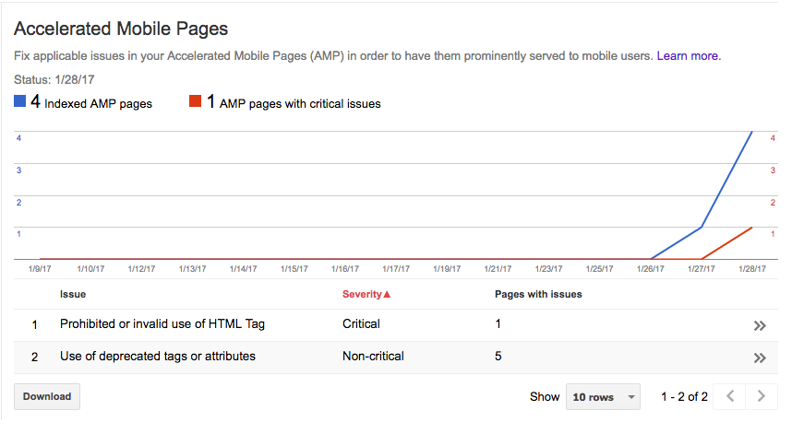792x434 pixels.
Task: Click the 1/26/17 date label on chart
Action: click(x=650, y=269)
